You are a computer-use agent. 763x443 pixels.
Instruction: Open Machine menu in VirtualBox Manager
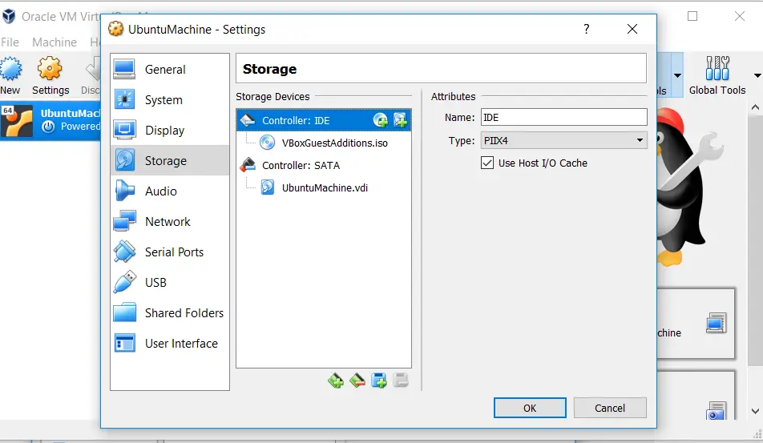pyautogui.click(x=54, y=42)
